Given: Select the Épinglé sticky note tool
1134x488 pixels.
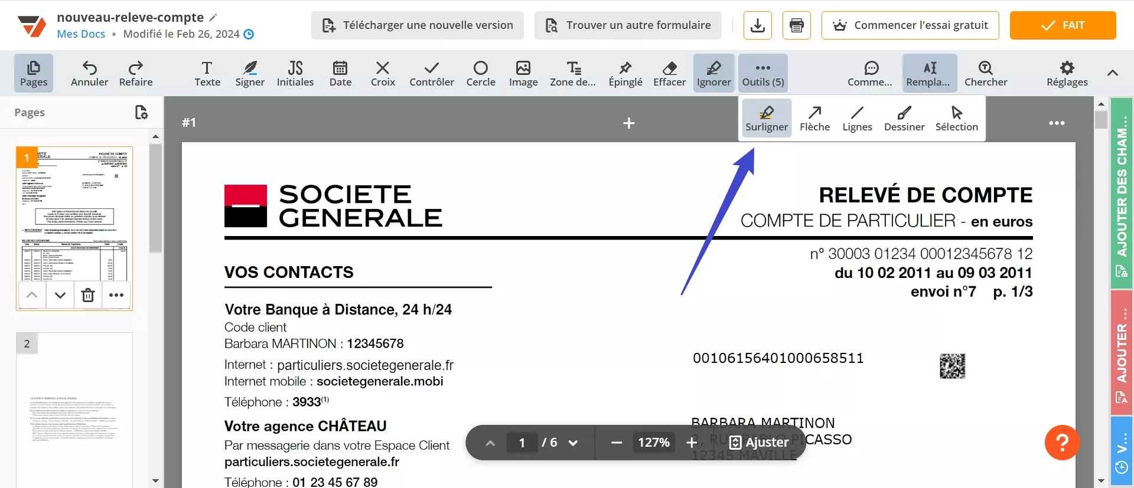Looking at the screenshot, I should 625,73.
